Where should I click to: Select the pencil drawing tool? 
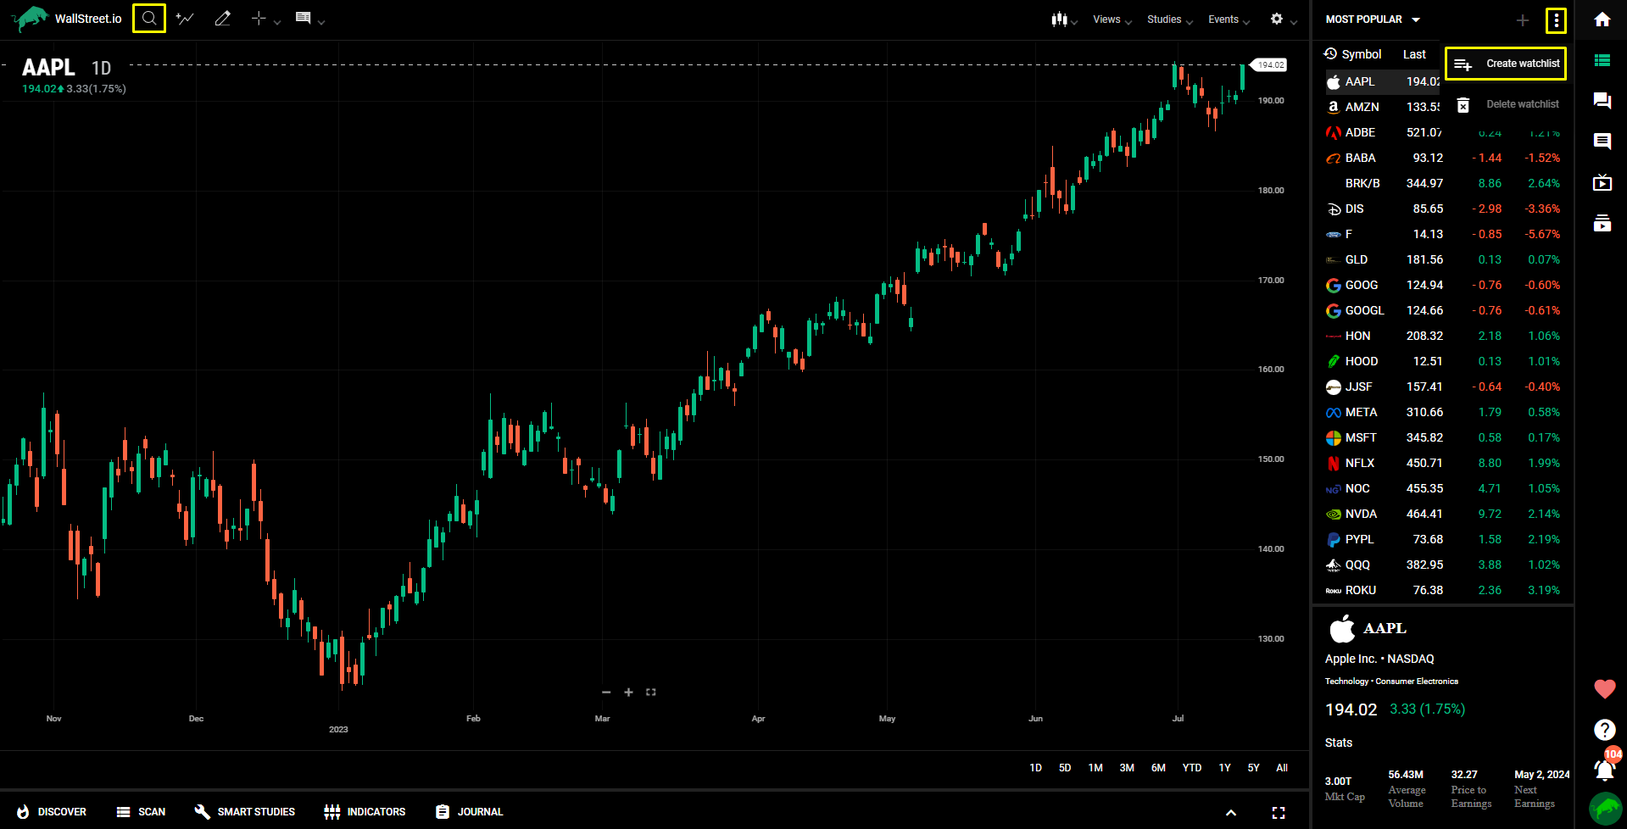pyautogui.click(x=223, y=18)
